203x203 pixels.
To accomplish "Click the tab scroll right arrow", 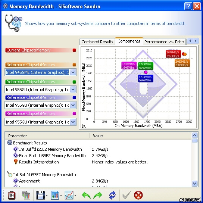I will (196, 41).
